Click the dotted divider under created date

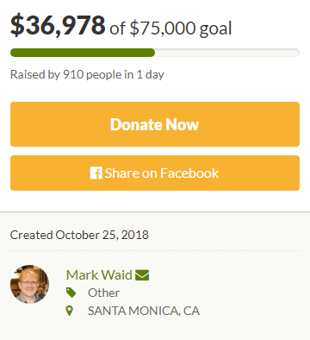(x=155, y=251)
